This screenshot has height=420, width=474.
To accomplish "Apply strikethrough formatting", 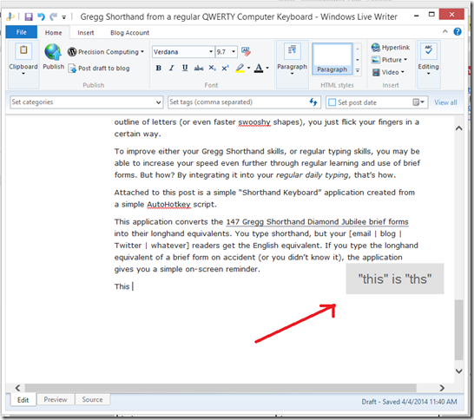I will [x=198, y=68].
